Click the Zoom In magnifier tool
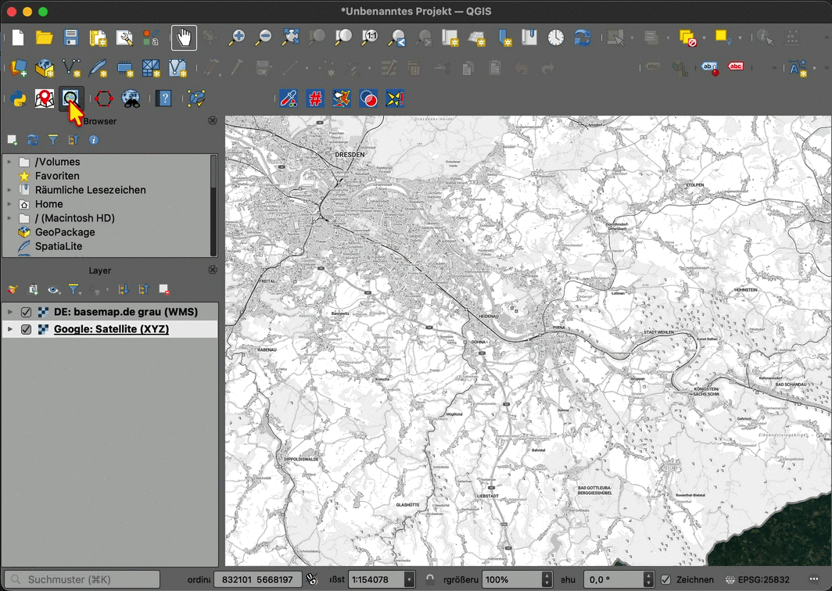 coord(236,38)
